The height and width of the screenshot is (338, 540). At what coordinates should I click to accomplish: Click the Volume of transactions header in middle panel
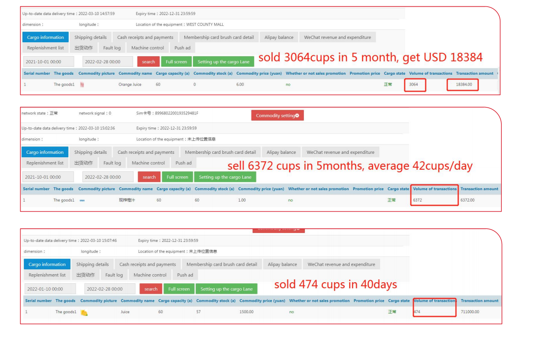(x=434, y=189)
